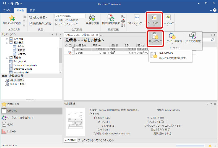
Task: Click the ワークフロー ribbon button
Action: 154,20
